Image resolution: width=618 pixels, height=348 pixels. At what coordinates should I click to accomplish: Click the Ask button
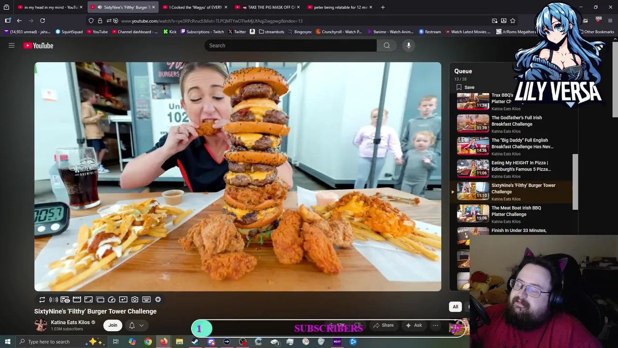click(x=414, y=325)
